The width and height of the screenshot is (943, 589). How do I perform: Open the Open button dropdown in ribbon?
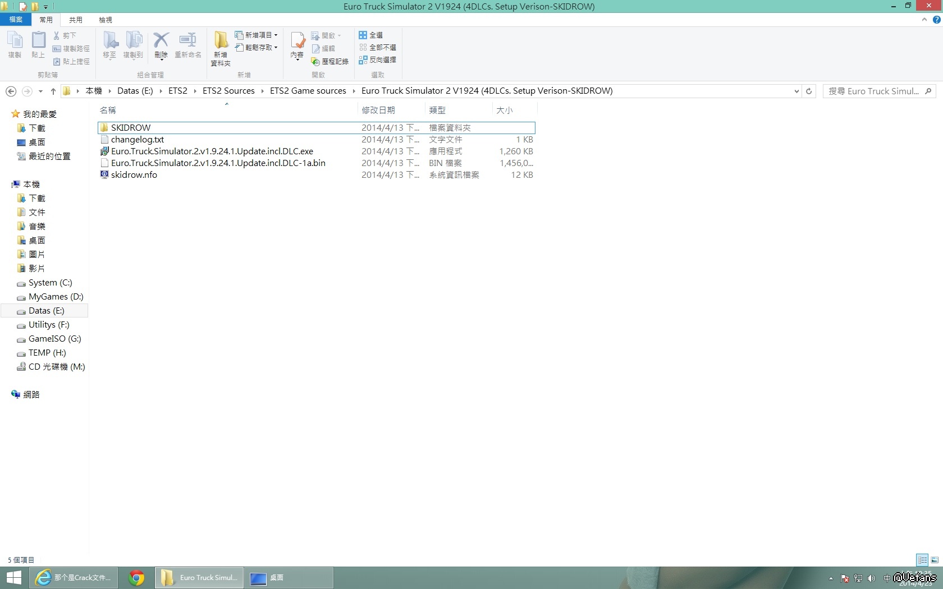(327, 36)
